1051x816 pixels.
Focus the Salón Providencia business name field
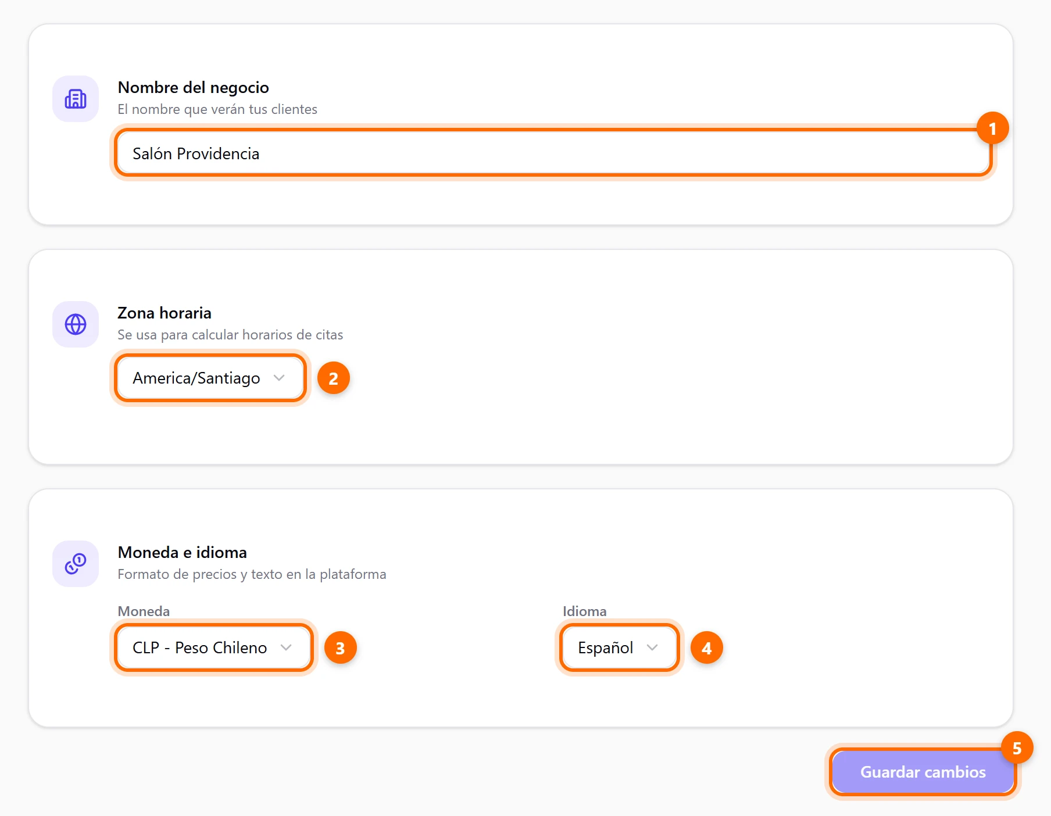click(x=553, y=153)
